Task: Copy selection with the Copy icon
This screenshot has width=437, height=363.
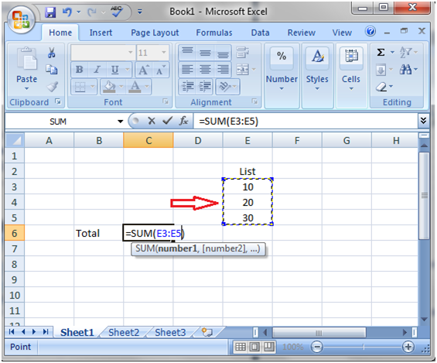Action: click(x=52, y=70)
